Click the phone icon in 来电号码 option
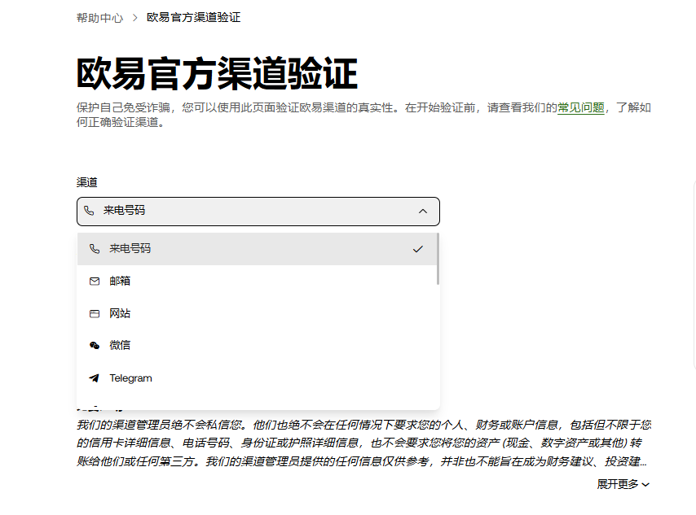This screenshot has width=696, height=515. click(x=95, y=249)
